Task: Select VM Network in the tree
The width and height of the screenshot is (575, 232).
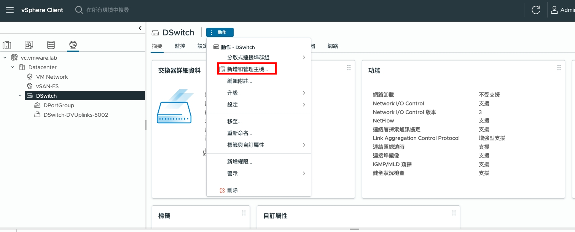Action: pyautogui.click(x=52, y=77)
